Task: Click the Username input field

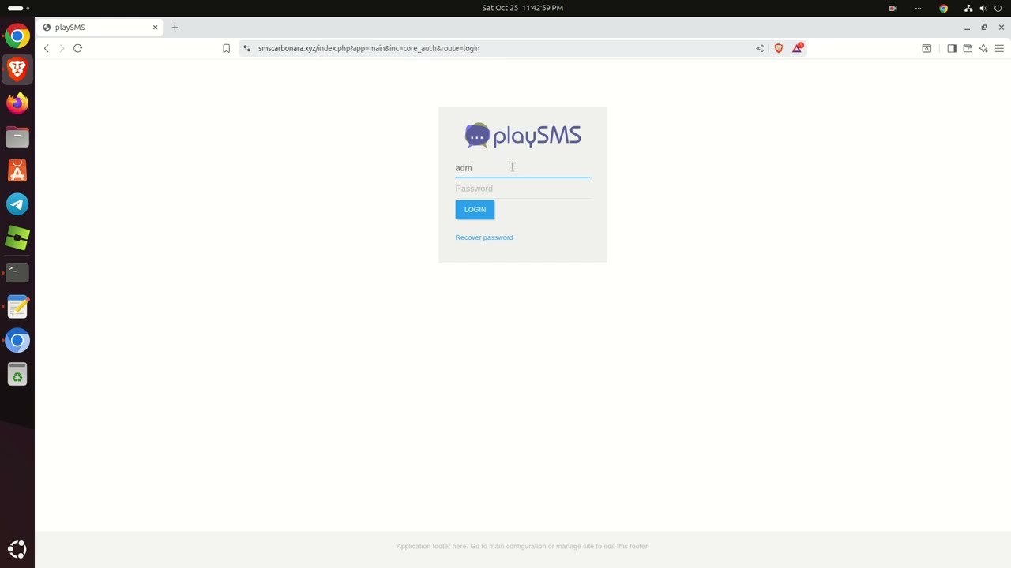Action: [x=522, y=168]
